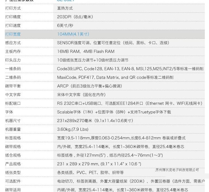Click the 碳带适用 row's 内碳/外碳 value
This screenshot has height=192, width=209.
tap(123, 190)
